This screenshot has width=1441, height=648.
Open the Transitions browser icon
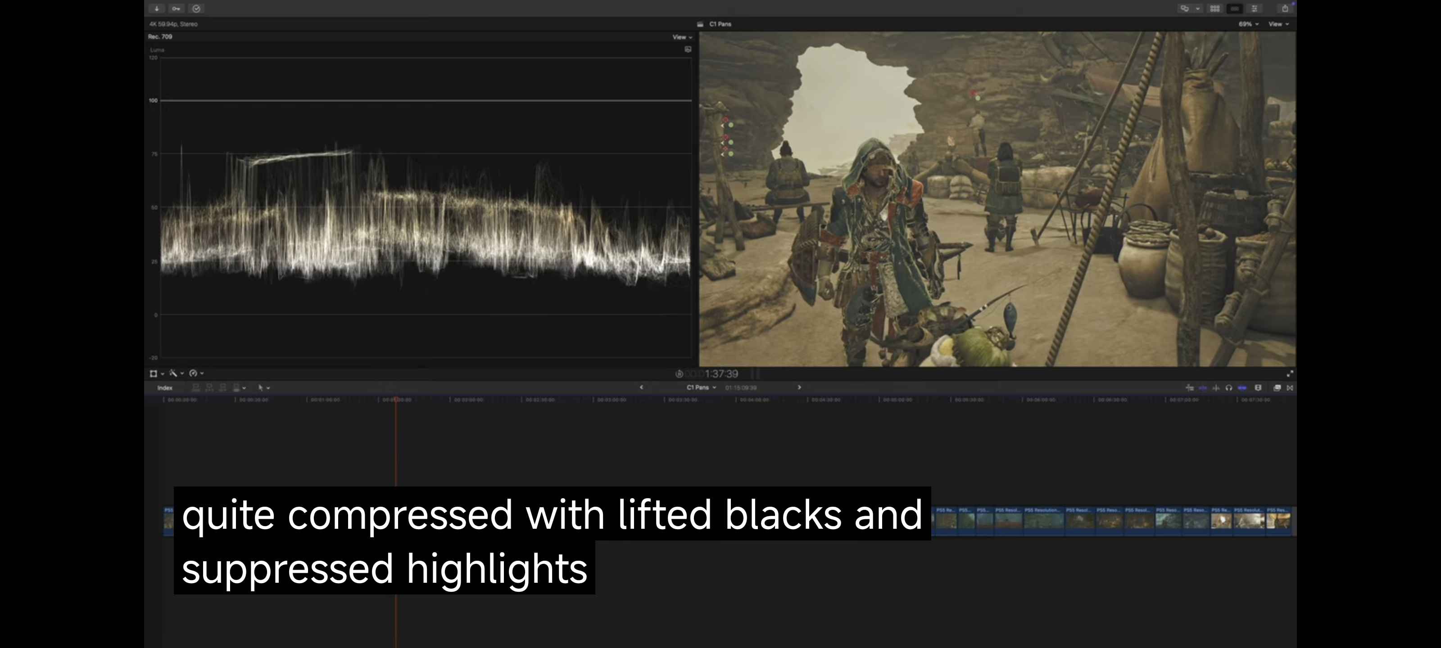coord(1290,388)
